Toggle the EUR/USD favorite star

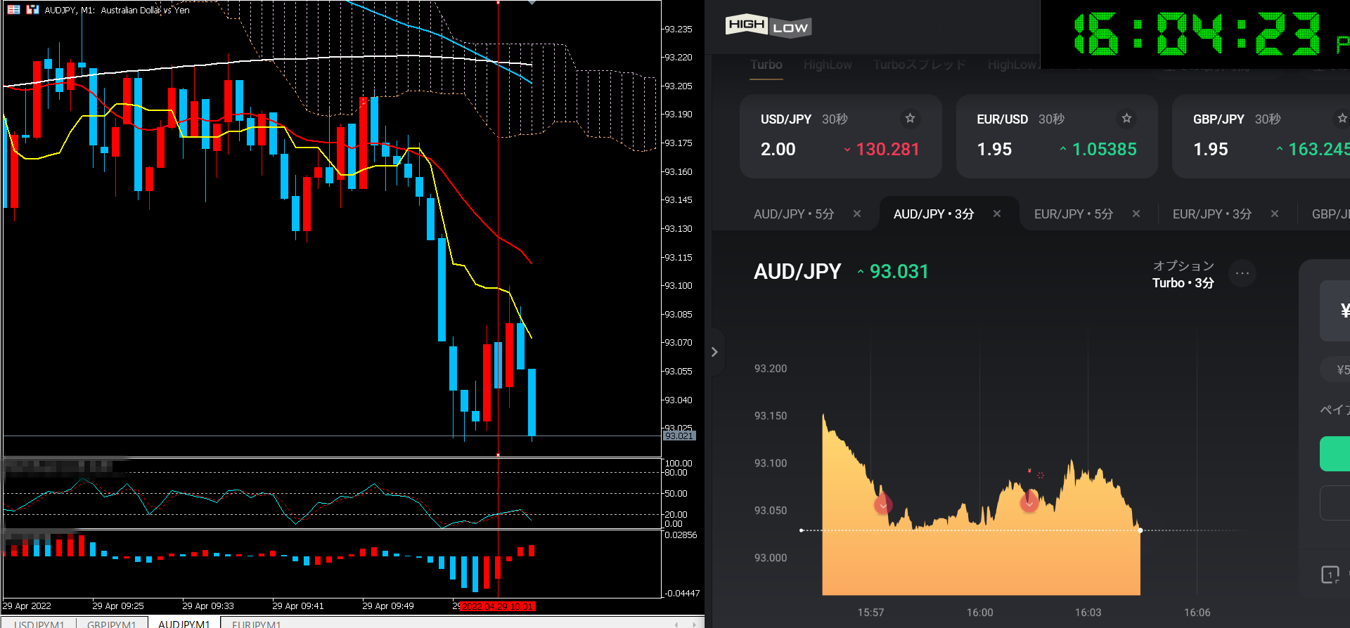1126,118
